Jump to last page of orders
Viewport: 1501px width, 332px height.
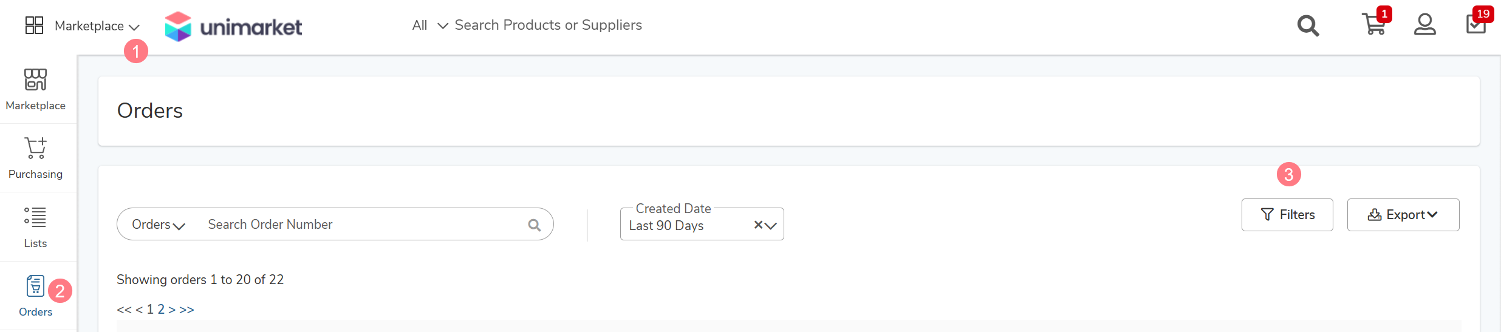pyautogui.click(x=186, y=310)
